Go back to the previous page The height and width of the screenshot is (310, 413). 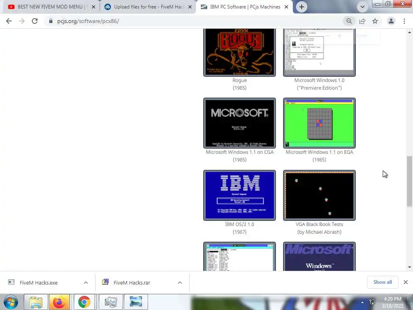point(9,21)
